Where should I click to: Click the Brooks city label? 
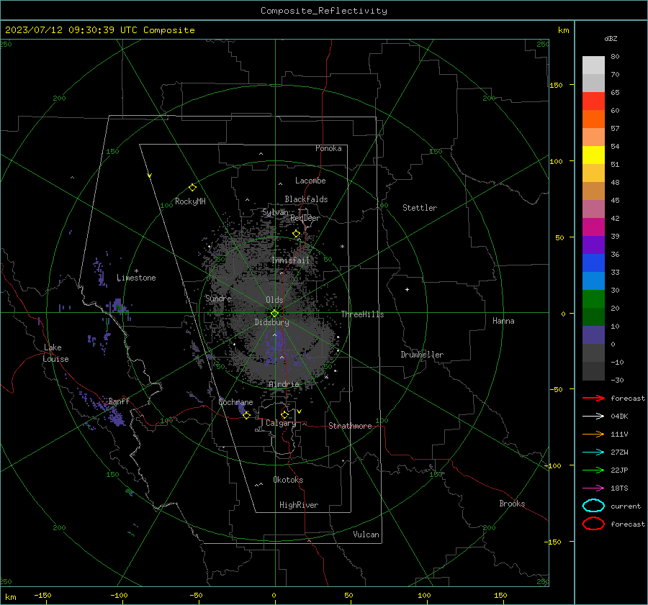point(512,504)
